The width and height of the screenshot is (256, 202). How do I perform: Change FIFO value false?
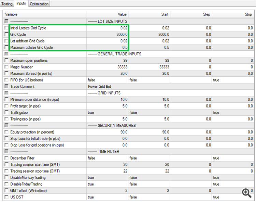pyautogui.click(x=108, y=80)
